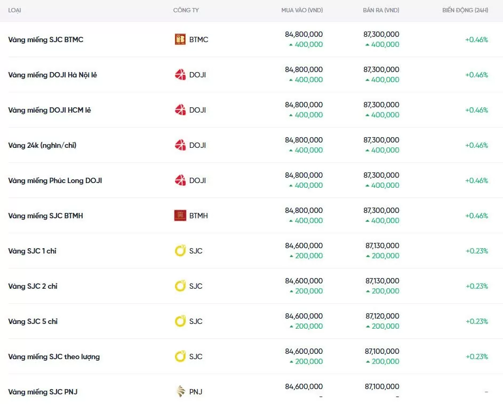This screenshot has height=404, width=503.
Task: Click the BIẾN ĐỘNG (24H) column header
Action: 465,10
